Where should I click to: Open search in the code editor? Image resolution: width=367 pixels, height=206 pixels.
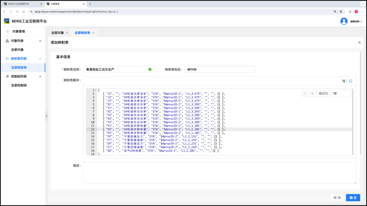click(313, 93)
